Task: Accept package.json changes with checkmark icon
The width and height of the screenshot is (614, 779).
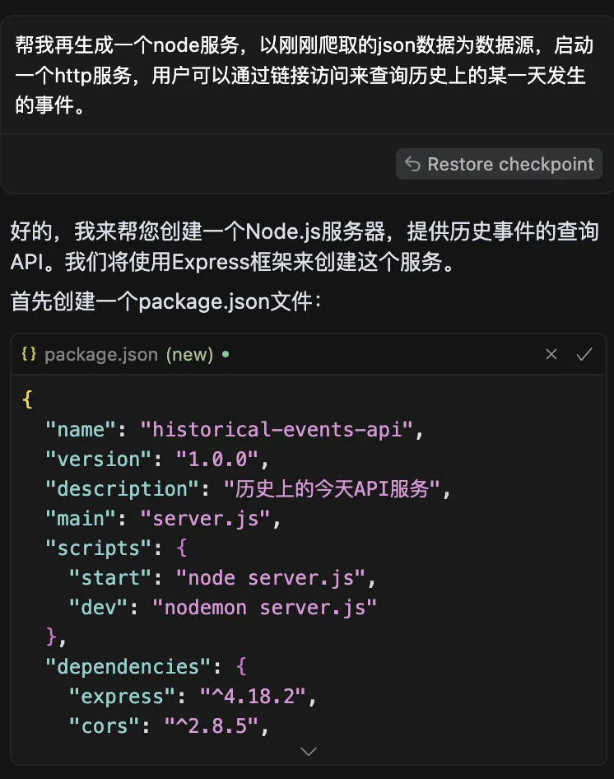Action: point(584,354)
